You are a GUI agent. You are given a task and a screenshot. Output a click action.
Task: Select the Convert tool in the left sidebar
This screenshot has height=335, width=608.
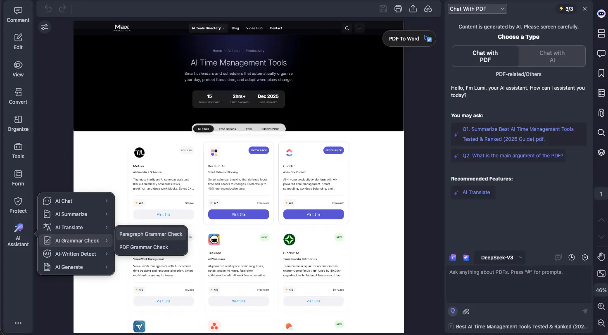click(x=17, y=96)
